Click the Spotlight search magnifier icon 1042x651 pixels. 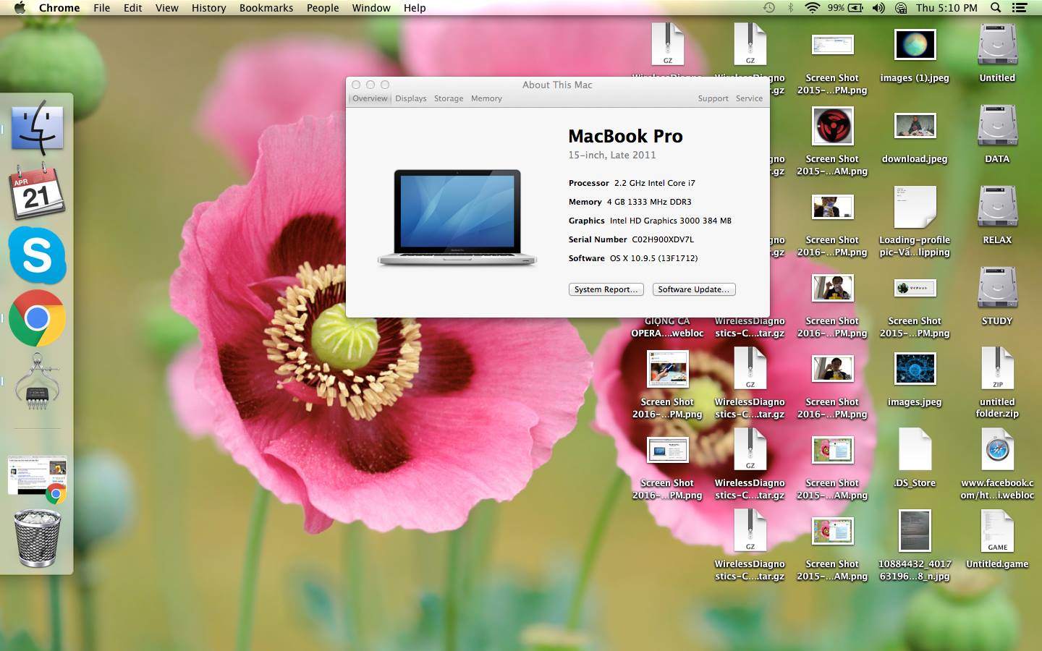tap(996, 8)
